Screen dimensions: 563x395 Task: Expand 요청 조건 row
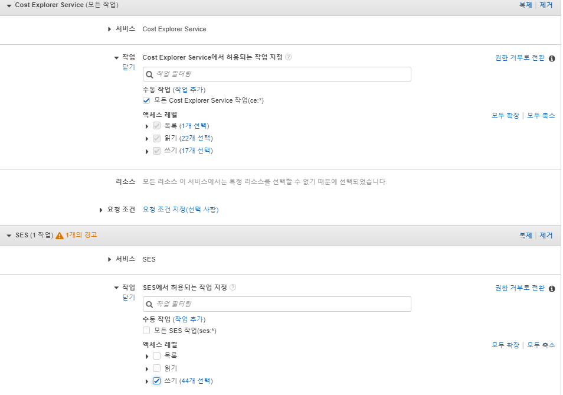tap(101, 210)
